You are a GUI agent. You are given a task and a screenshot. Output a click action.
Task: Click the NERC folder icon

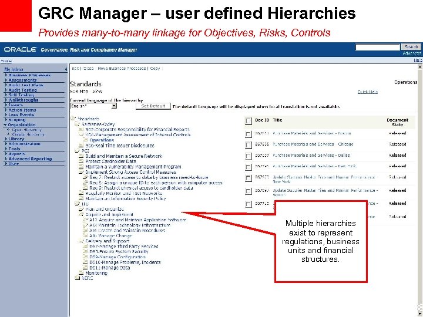tap(77, 278)
